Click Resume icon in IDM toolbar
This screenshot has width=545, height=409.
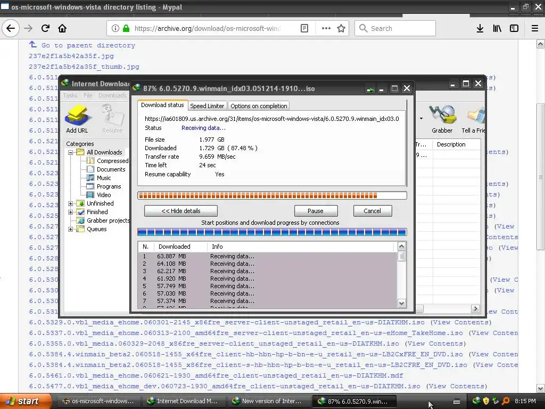112,119
